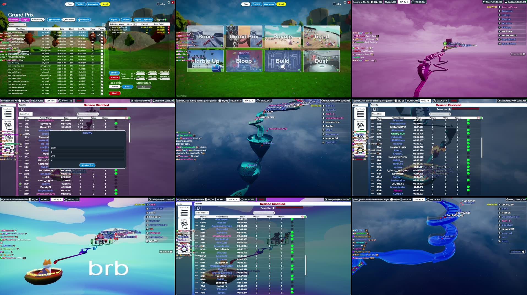Open The Hub from the top menu
Viewport: 527px width, 295px height.
point(80,4)
